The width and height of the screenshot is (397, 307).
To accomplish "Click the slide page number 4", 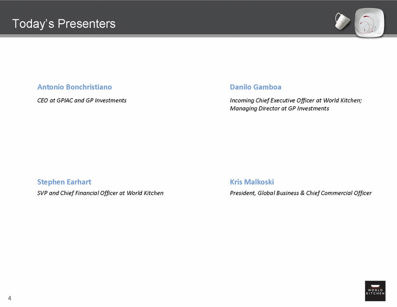I will 10,297.
